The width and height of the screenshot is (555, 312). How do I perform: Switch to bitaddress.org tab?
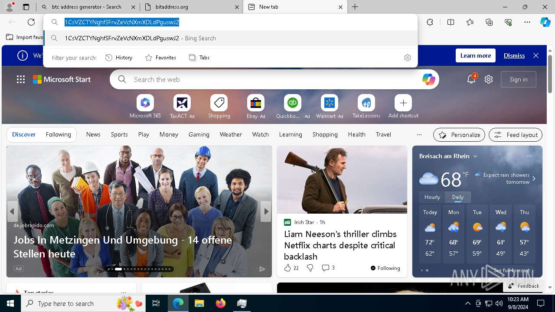(192, 7)
